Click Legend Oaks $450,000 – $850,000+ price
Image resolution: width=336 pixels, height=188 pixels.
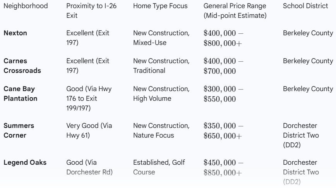point(223,167)
